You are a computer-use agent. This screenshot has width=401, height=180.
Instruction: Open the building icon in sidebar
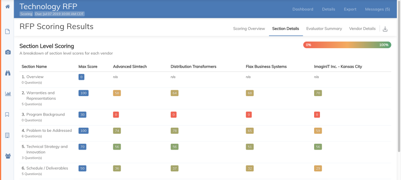pos(8,136)
